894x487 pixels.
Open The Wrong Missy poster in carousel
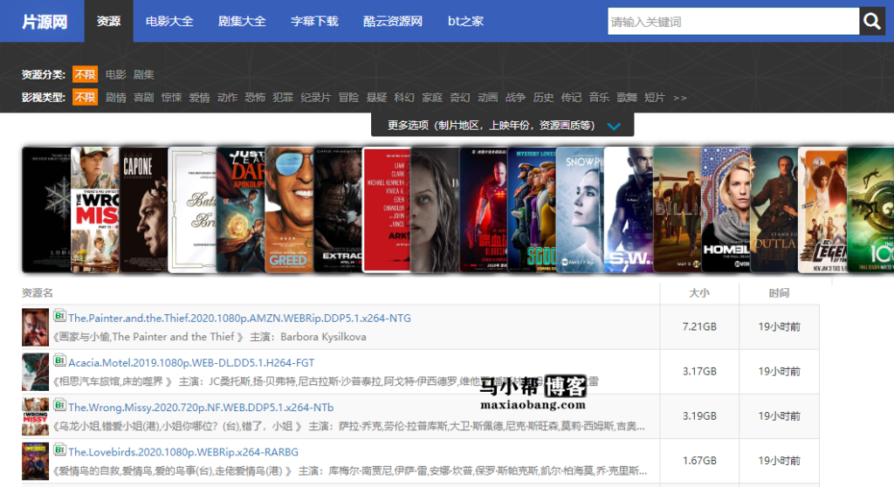coord(95,209)
